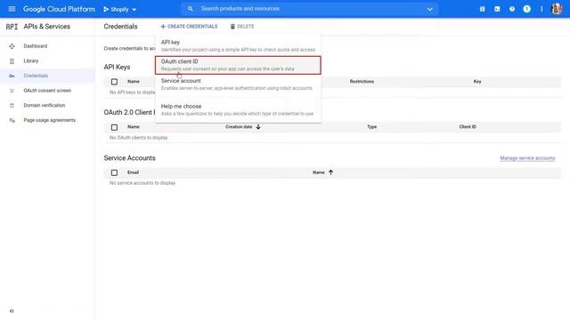Click the Create Credentials button
This screenshot has height=320, width=570.
[189, 27]
